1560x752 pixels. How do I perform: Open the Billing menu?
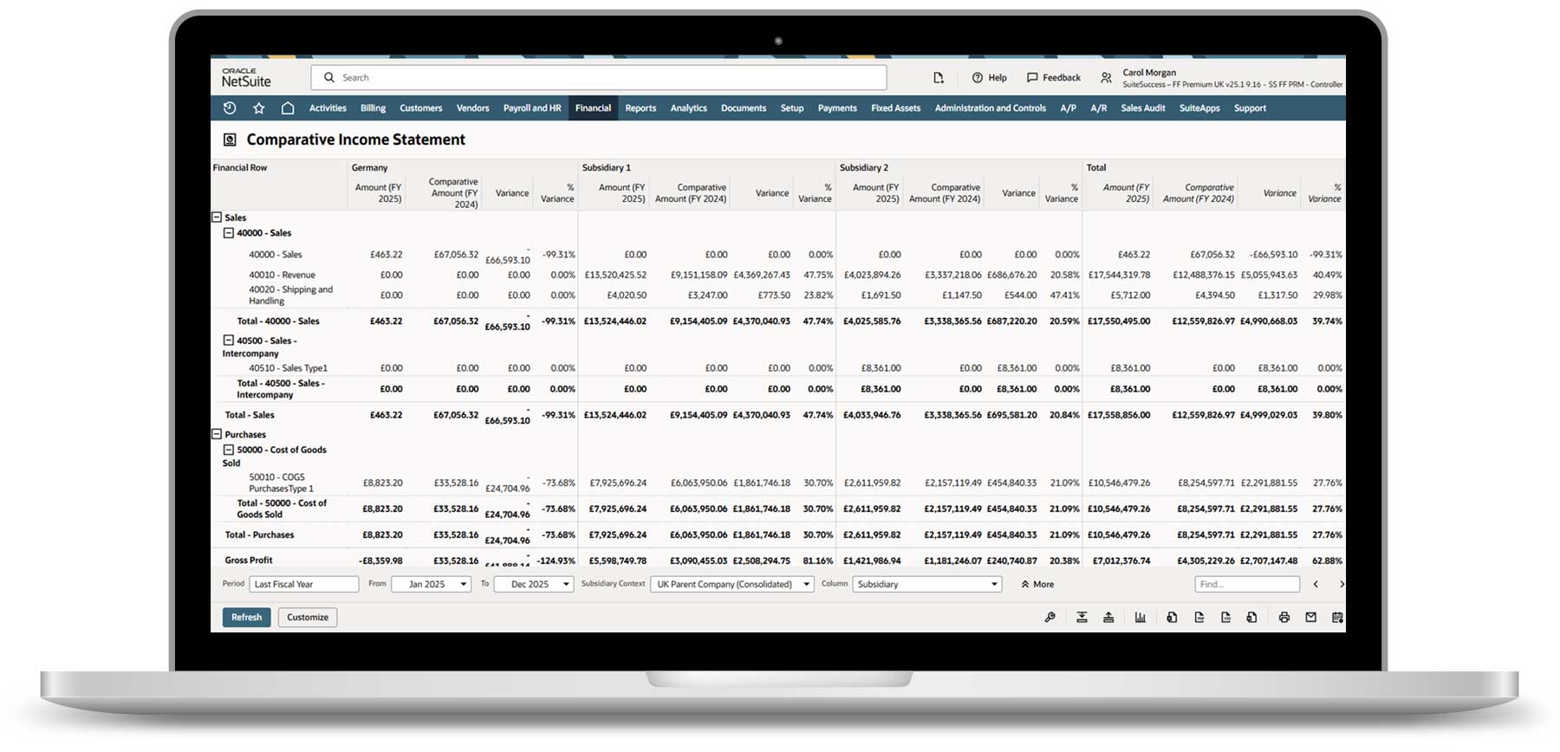[x=373, y=108]
